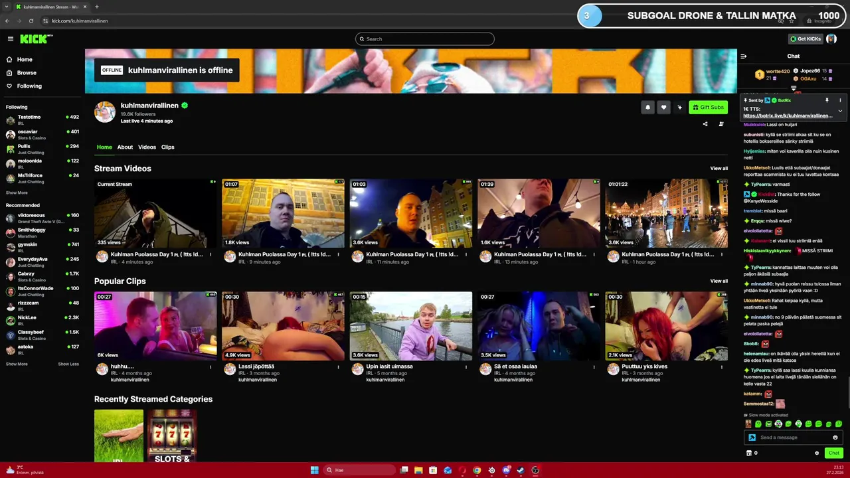850x478 pixels.
Task: Switch to the Videos tab
Action: 147,147
